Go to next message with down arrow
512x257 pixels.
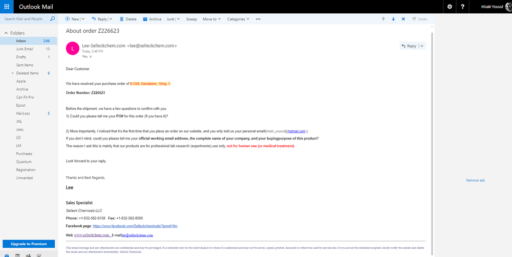[x=393, y=19]
